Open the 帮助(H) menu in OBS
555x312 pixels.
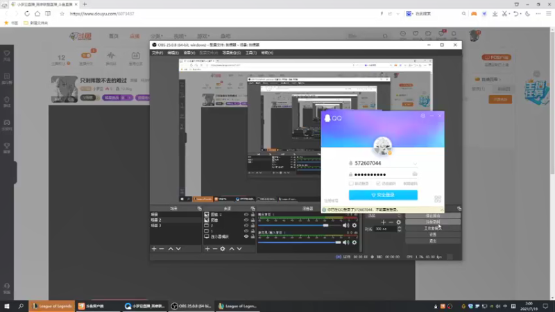point(267,53)
